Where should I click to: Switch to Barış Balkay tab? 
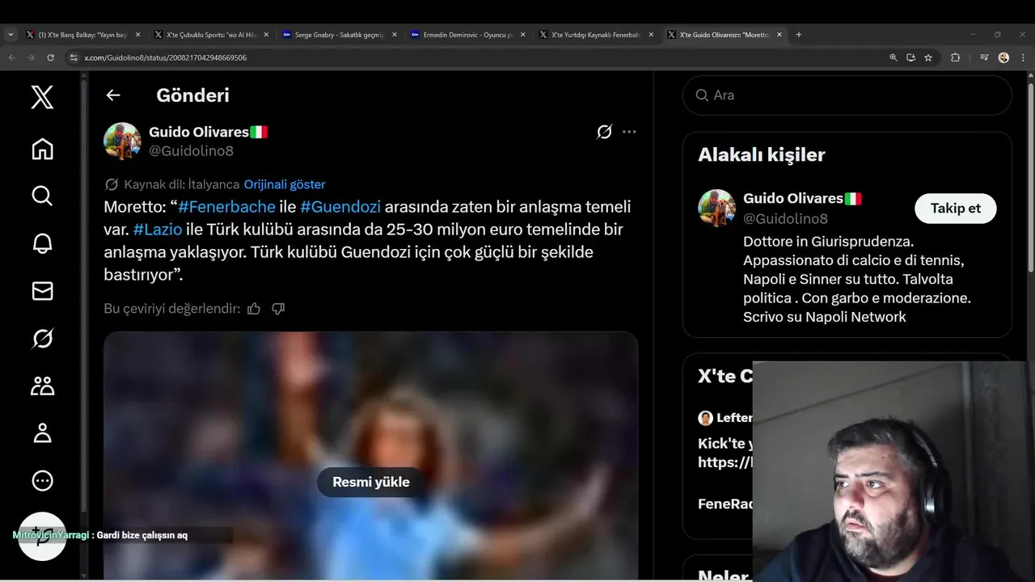click(x=83, y=35)
